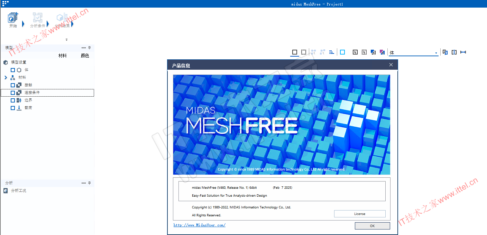Open the 开始 ribbon step
The width and height of the screenshot is (487, 235).
pos(13,20)
